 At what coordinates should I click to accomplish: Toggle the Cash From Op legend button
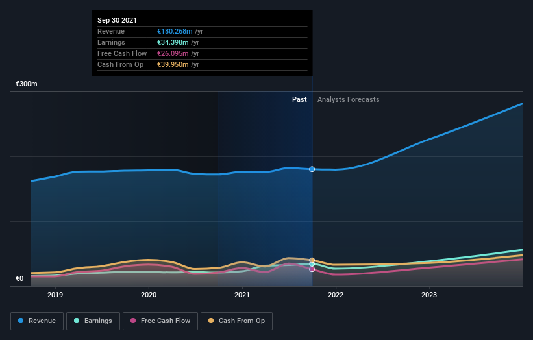tap(236, 321)
